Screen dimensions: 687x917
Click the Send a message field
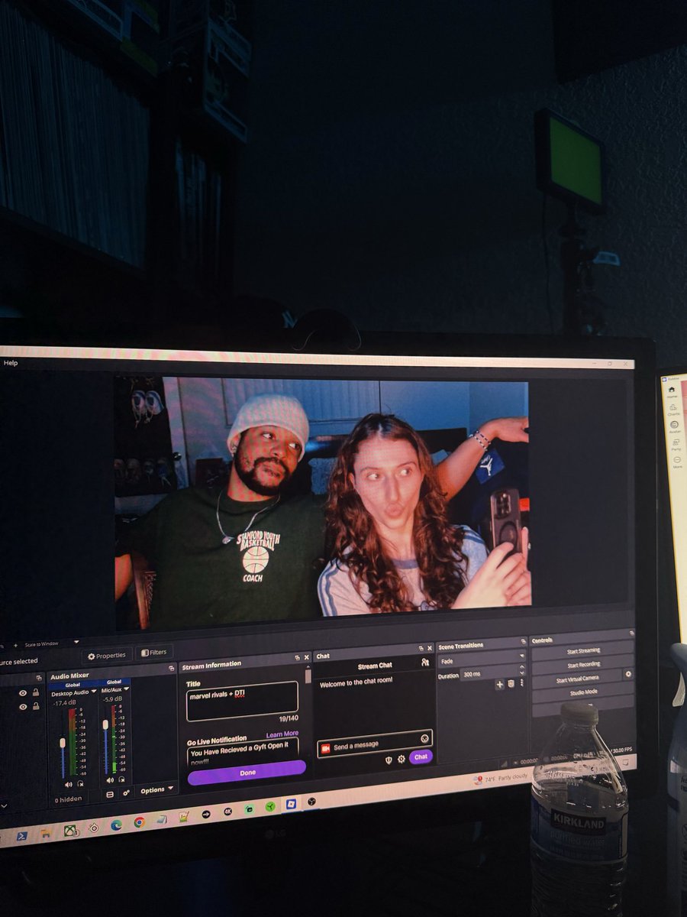click(x=375, y=742)
